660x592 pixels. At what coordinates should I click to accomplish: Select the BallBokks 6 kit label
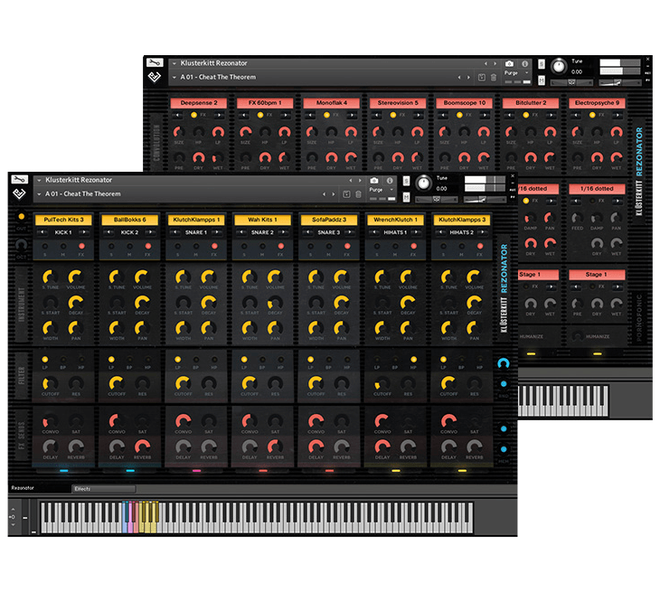coord(129,220)
